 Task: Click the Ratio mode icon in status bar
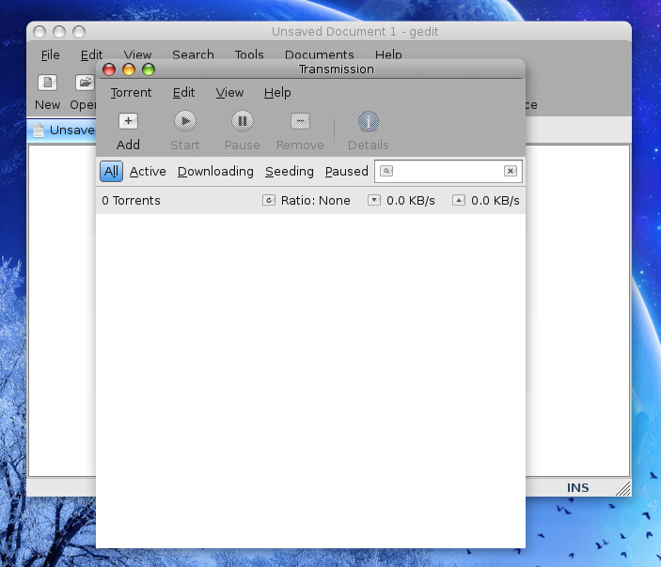click(269, 200)
